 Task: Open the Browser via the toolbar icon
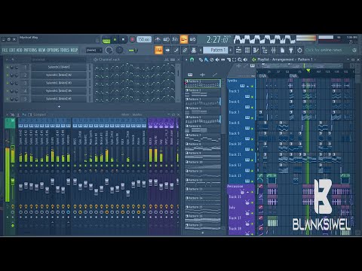(265, 50)
